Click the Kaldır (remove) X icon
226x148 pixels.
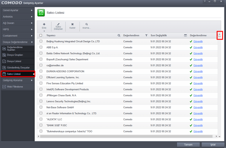click(72, 25)
